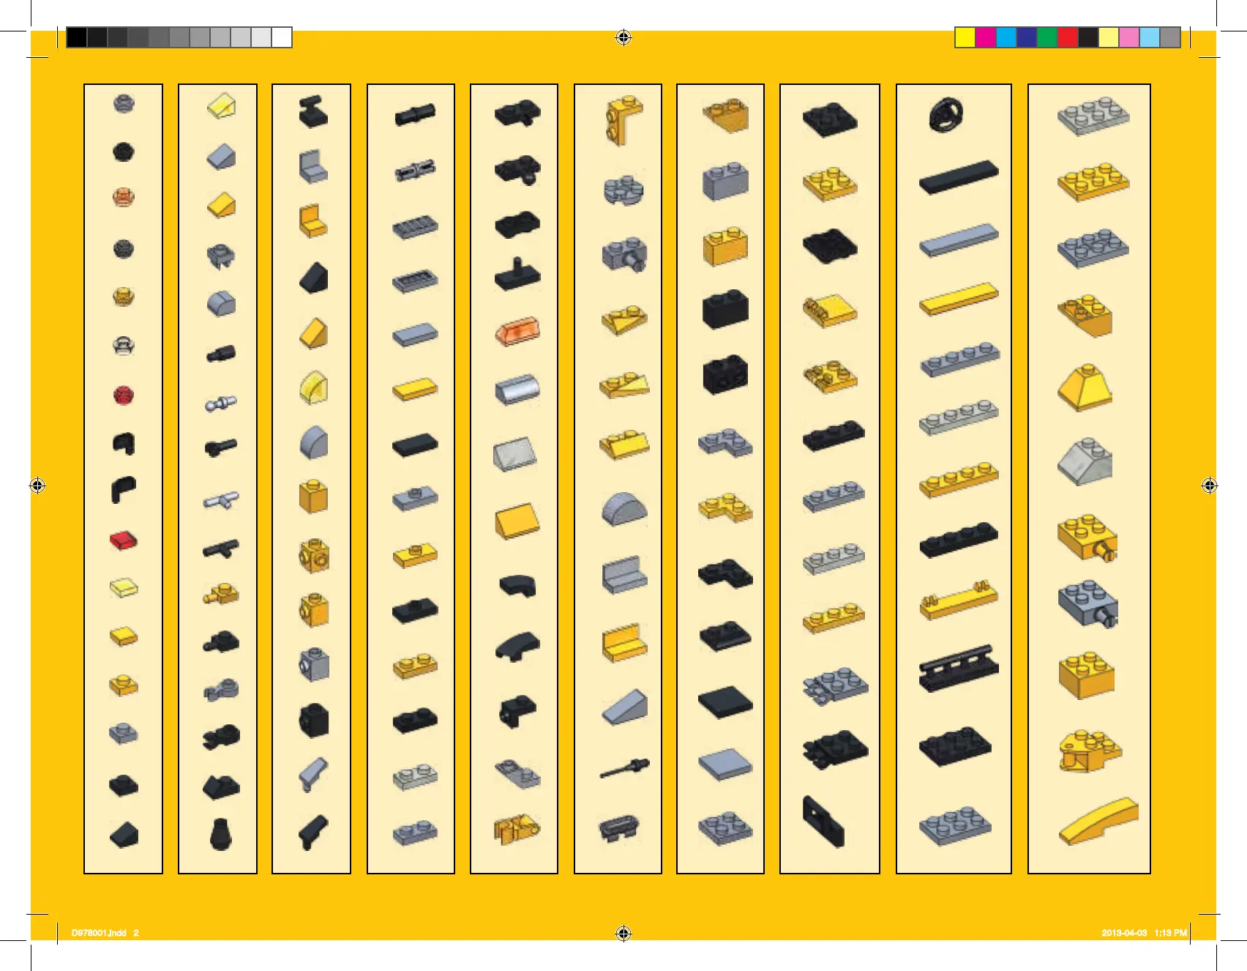The height and width of the screenshot is (971, 1247).
Task: Click the red swatch in the color bar
Action: tap(1068, 37)
